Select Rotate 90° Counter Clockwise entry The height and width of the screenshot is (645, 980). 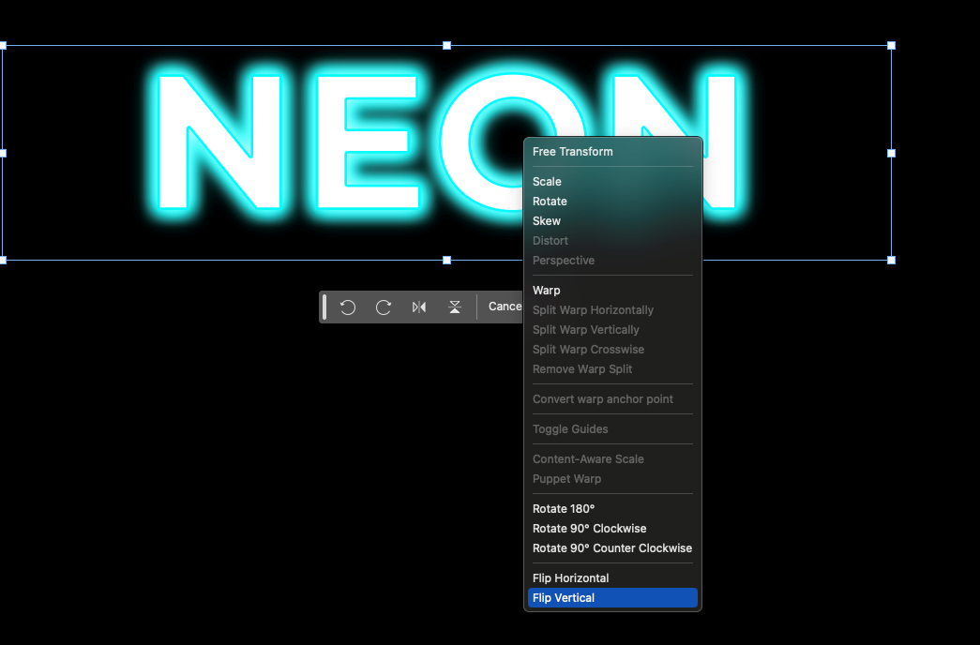click(612, 548)
